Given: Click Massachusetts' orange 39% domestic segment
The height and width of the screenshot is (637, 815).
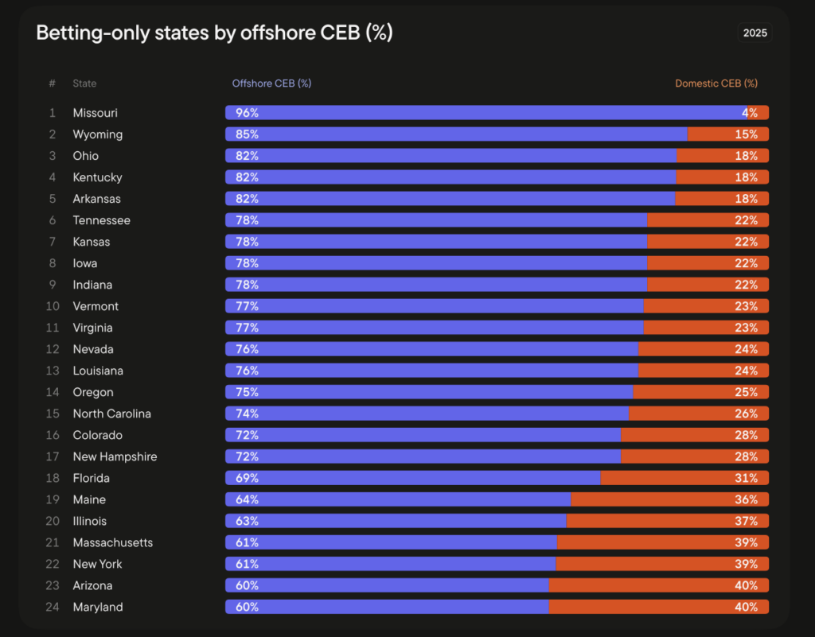Looking at the screenshot, I should click(x=662, y=542).
